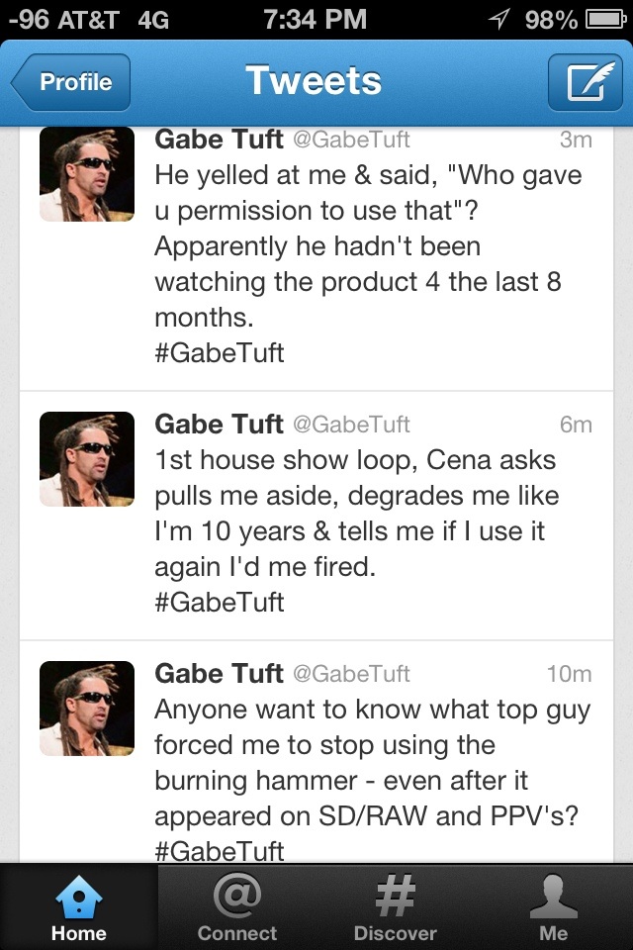This screenshot has width=633, height=950.
Task: Tap #GabeTuft hashtag in the burning hammer tweet
Action: [x=220, y=850]
